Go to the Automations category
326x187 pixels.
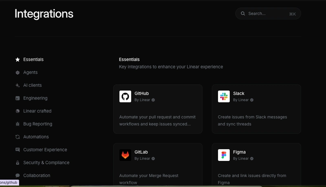coord(36,137)
